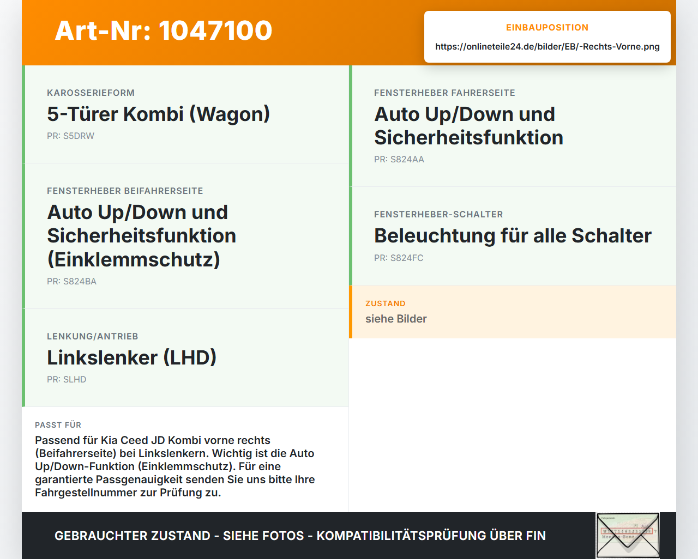Select Beleuchtung für alle Schalter value
Viewport: 698px width, 559px height.
tap(513, 236)
